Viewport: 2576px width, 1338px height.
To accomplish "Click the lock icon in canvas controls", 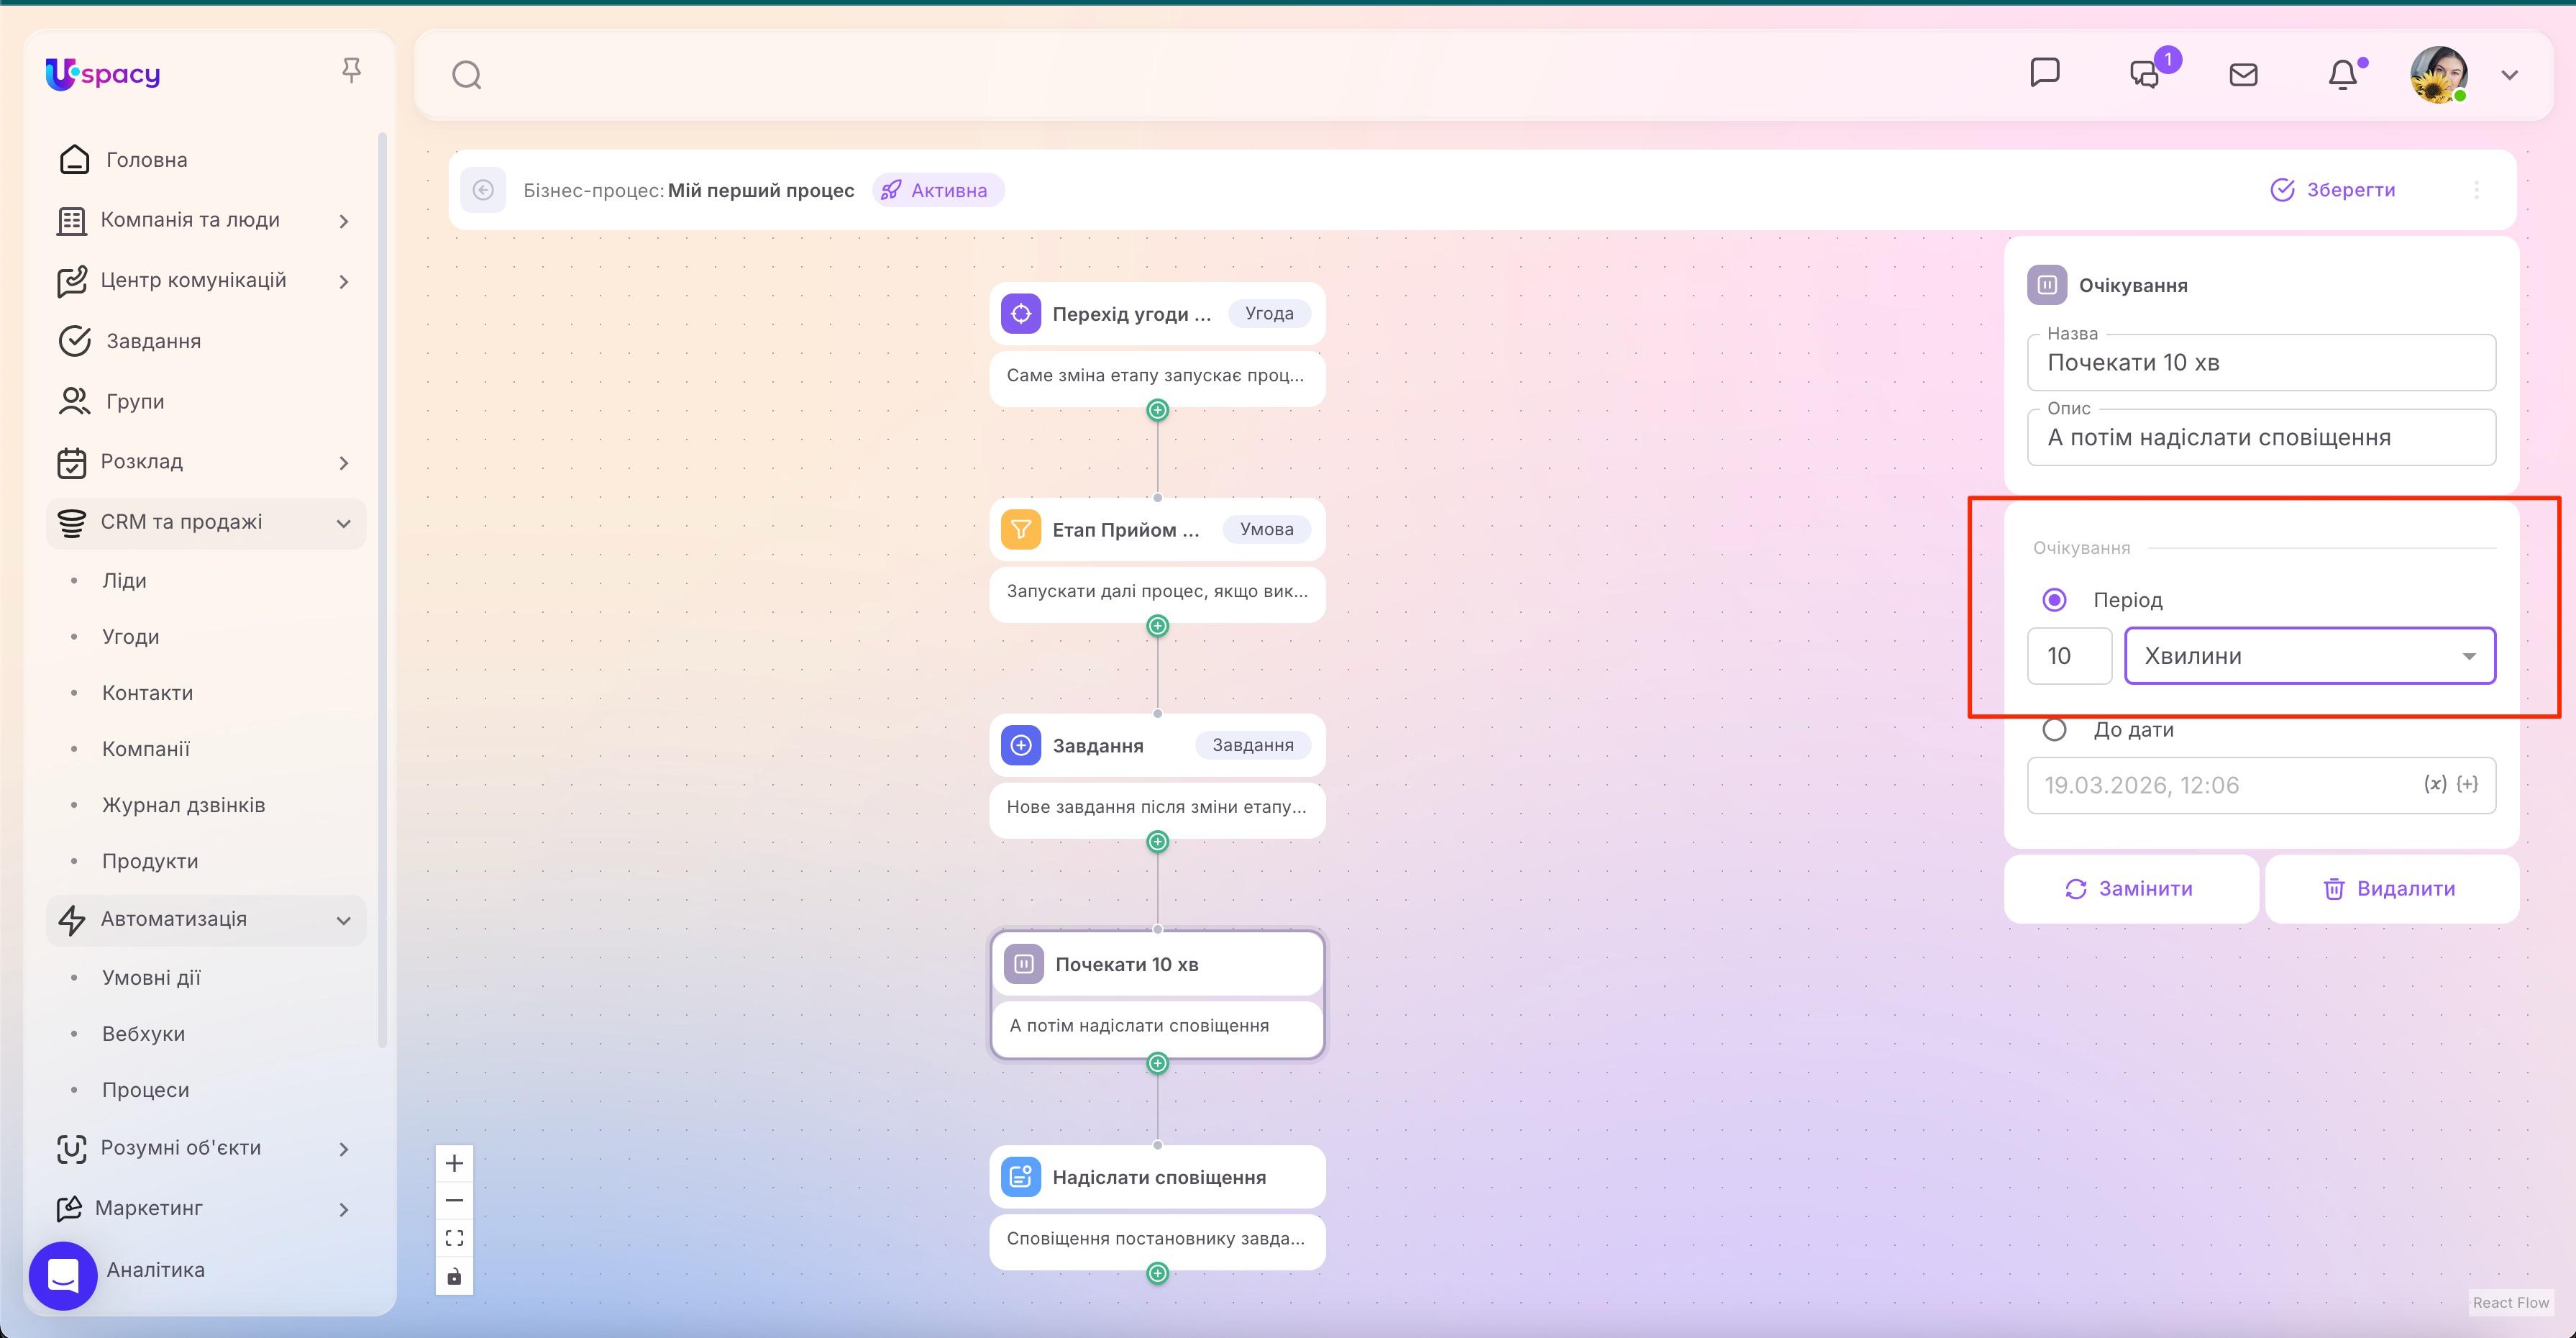I will pyautogui.click(x=454, y=1276).
